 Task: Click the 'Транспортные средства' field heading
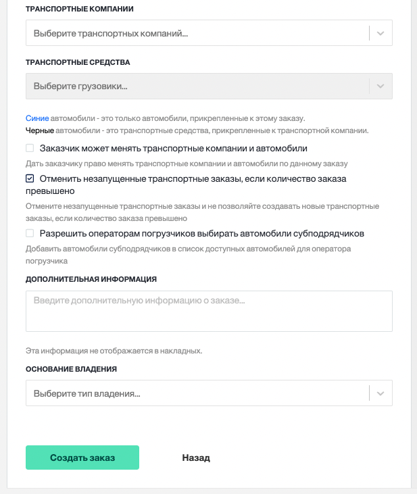pyautogui.click(x=78, y=62)
